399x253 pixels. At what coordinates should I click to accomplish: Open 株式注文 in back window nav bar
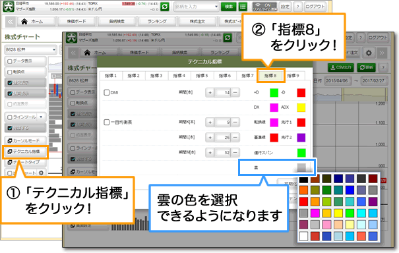197,22
